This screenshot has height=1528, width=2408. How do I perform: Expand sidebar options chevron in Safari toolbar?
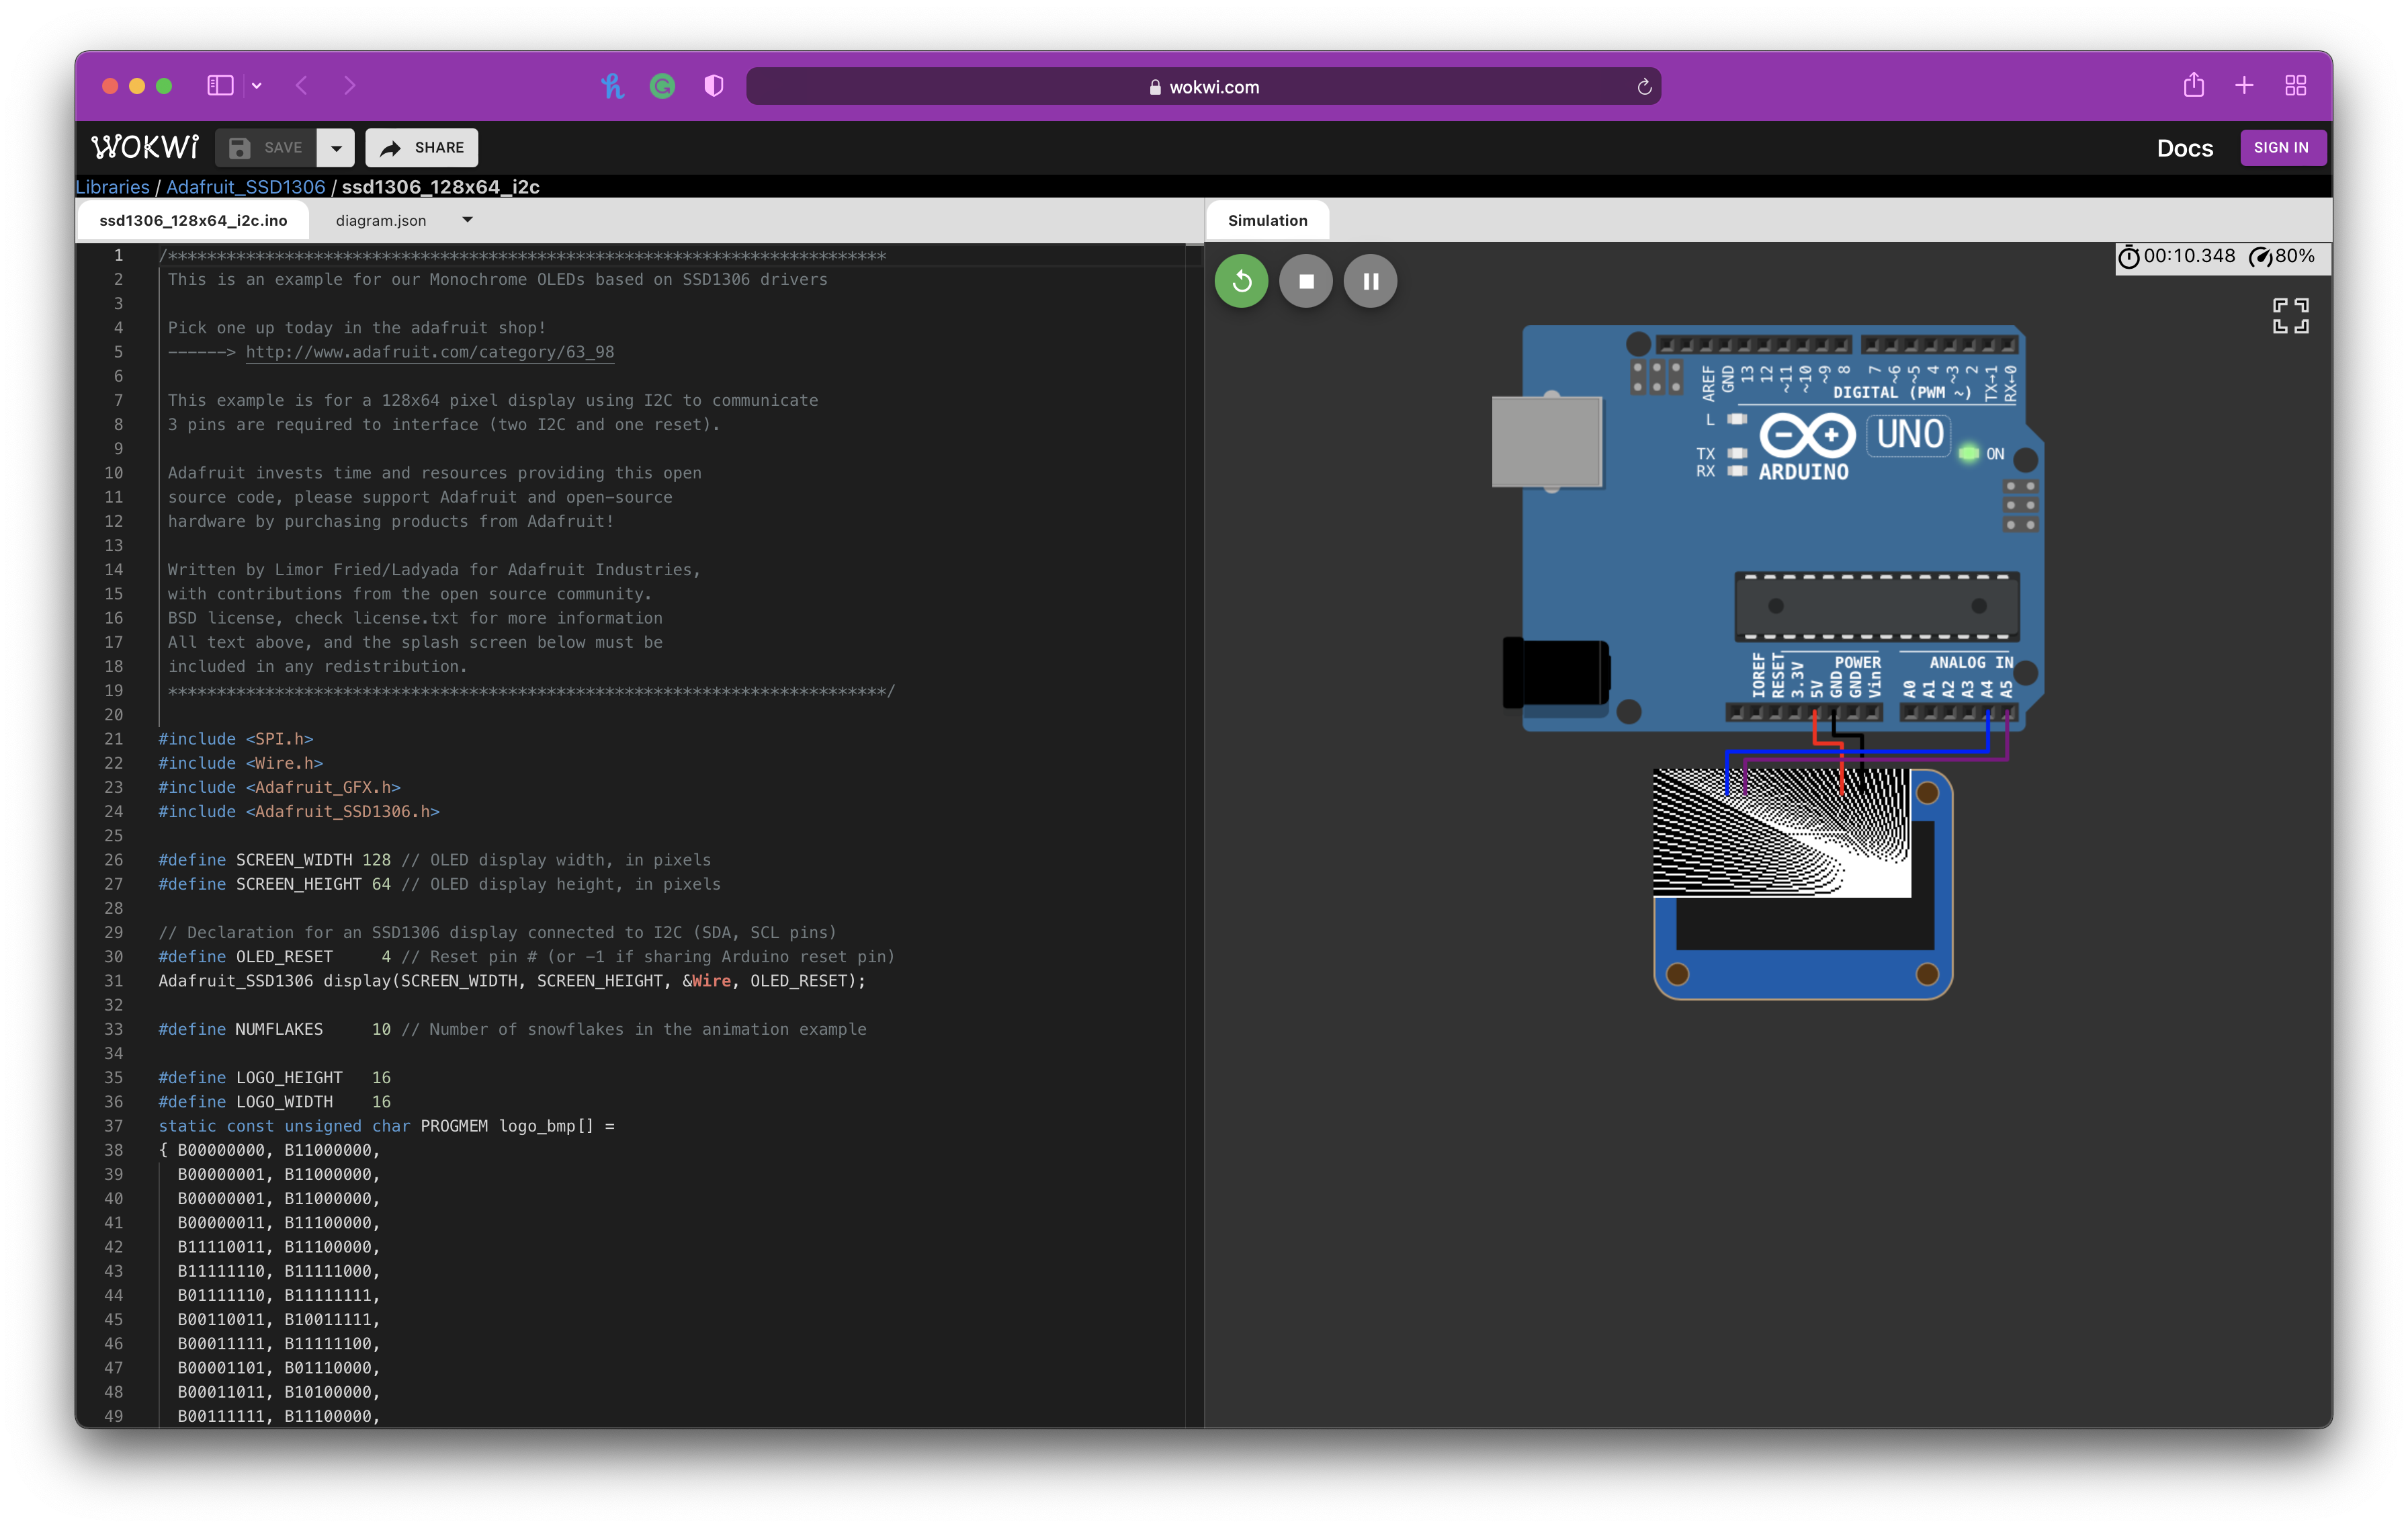point(257,86)
